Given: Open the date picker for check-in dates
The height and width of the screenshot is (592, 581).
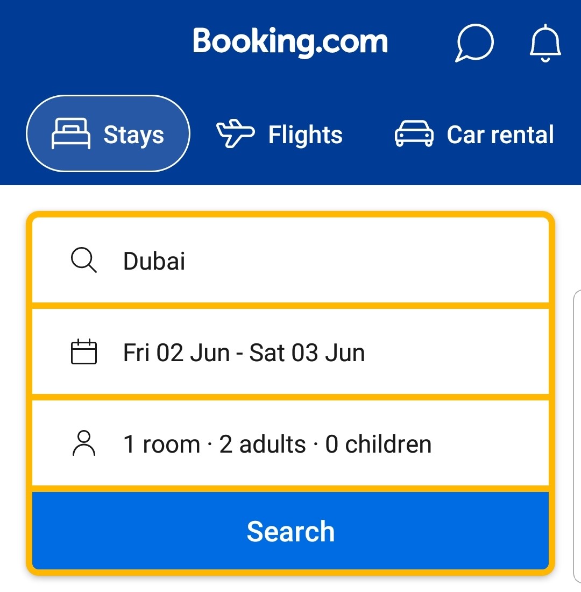Looking at the screenshot, I should 290,352.
